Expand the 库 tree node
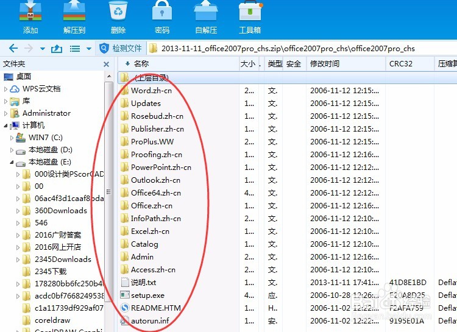Viewport: 457px width, 332px height. tap(5, 102)
